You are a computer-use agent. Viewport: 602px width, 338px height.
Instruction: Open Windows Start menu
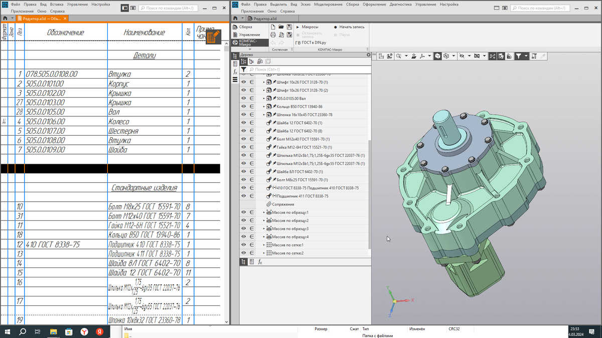[7, 331]
